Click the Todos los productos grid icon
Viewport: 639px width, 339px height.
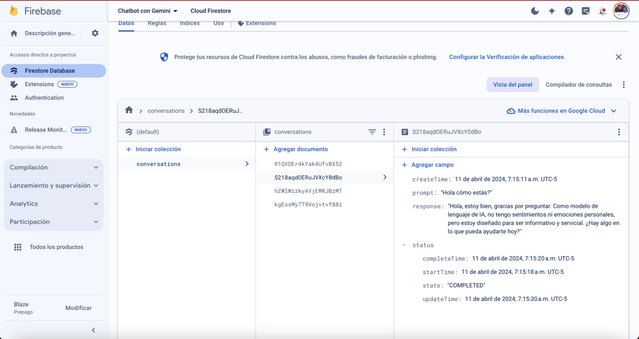18,247
